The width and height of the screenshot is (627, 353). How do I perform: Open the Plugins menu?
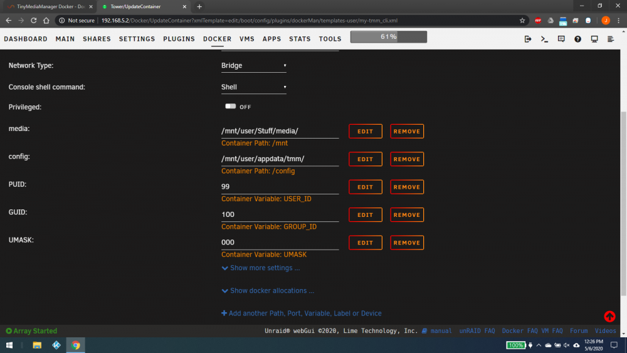click(x=179, y=39)
